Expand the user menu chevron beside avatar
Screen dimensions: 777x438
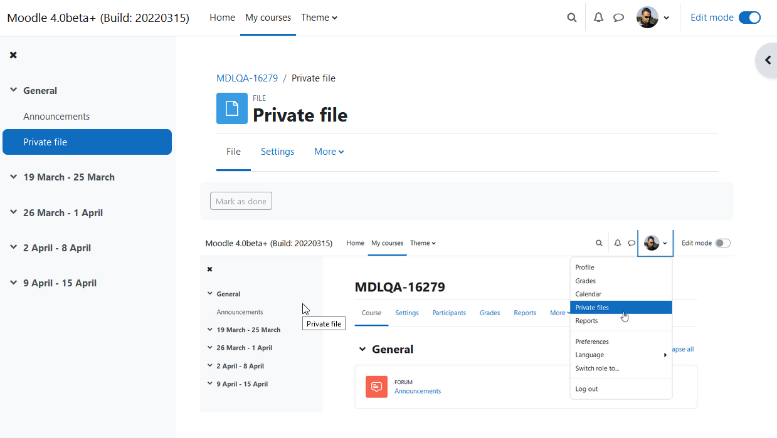click(666, 18)
